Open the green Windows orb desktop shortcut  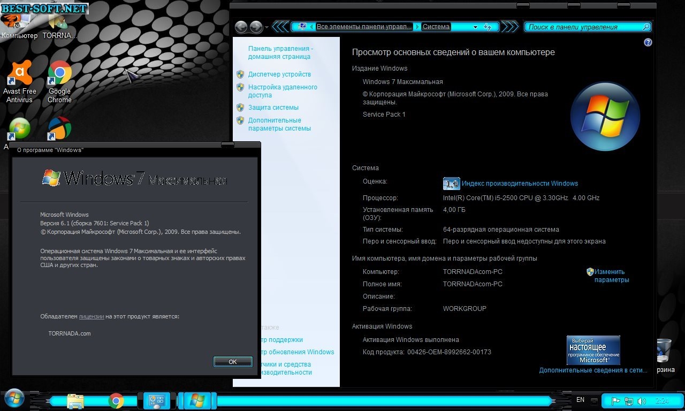(x=19, y=129)
